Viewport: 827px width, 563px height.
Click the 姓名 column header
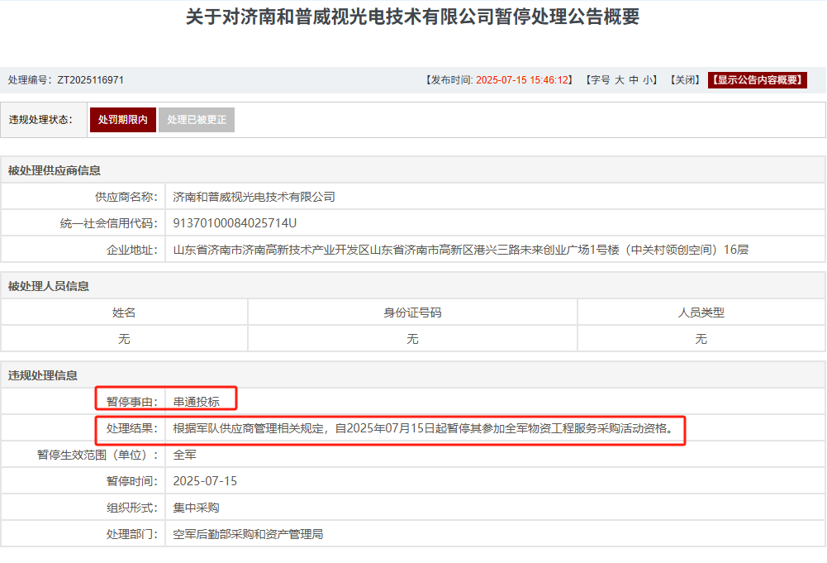coord(124,313)
